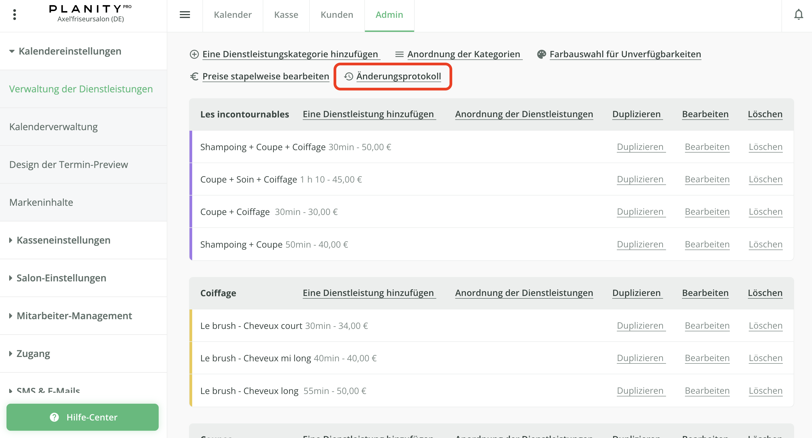
Task: Open the Hilfe-Center button
Action: (83, 417)
